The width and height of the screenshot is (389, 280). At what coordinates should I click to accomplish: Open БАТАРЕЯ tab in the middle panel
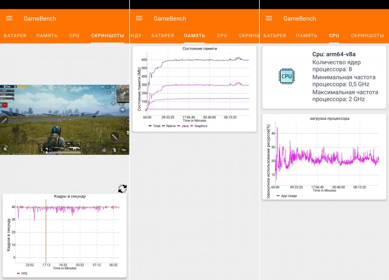tap(163, 35)
